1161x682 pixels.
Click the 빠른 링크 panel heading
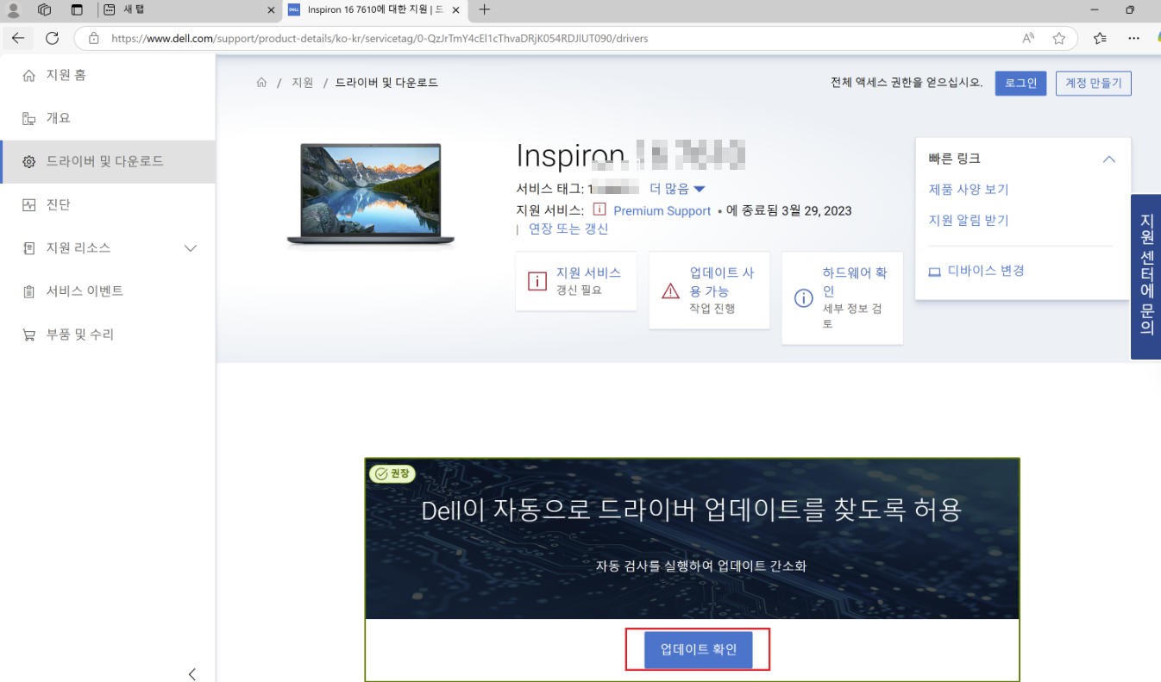coord(954,159)
